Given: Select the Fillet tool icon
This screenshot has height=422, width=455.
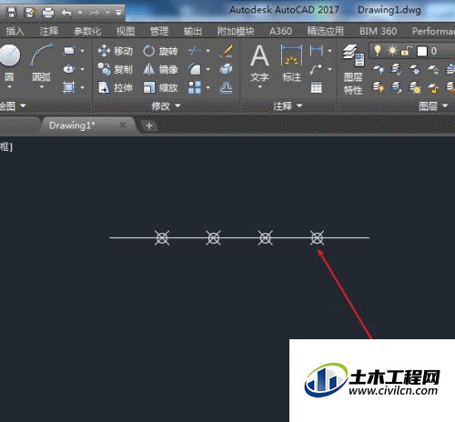Looking at the screenshot, I should tap(195, 69).
